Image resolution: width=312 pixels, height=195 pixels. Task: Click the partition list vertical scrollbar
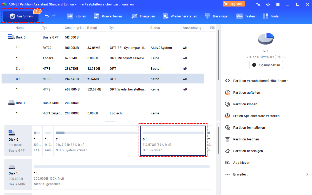click(x=218, y=55)
